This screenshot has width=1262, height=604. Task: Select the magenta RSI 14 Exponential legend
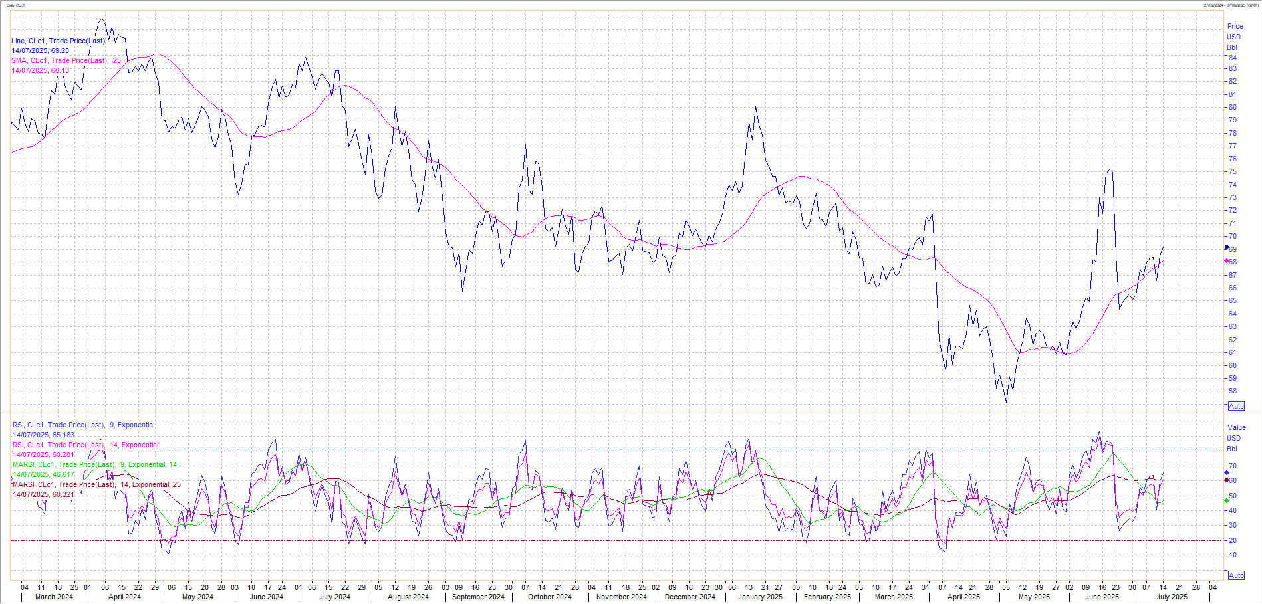point(85,445)
